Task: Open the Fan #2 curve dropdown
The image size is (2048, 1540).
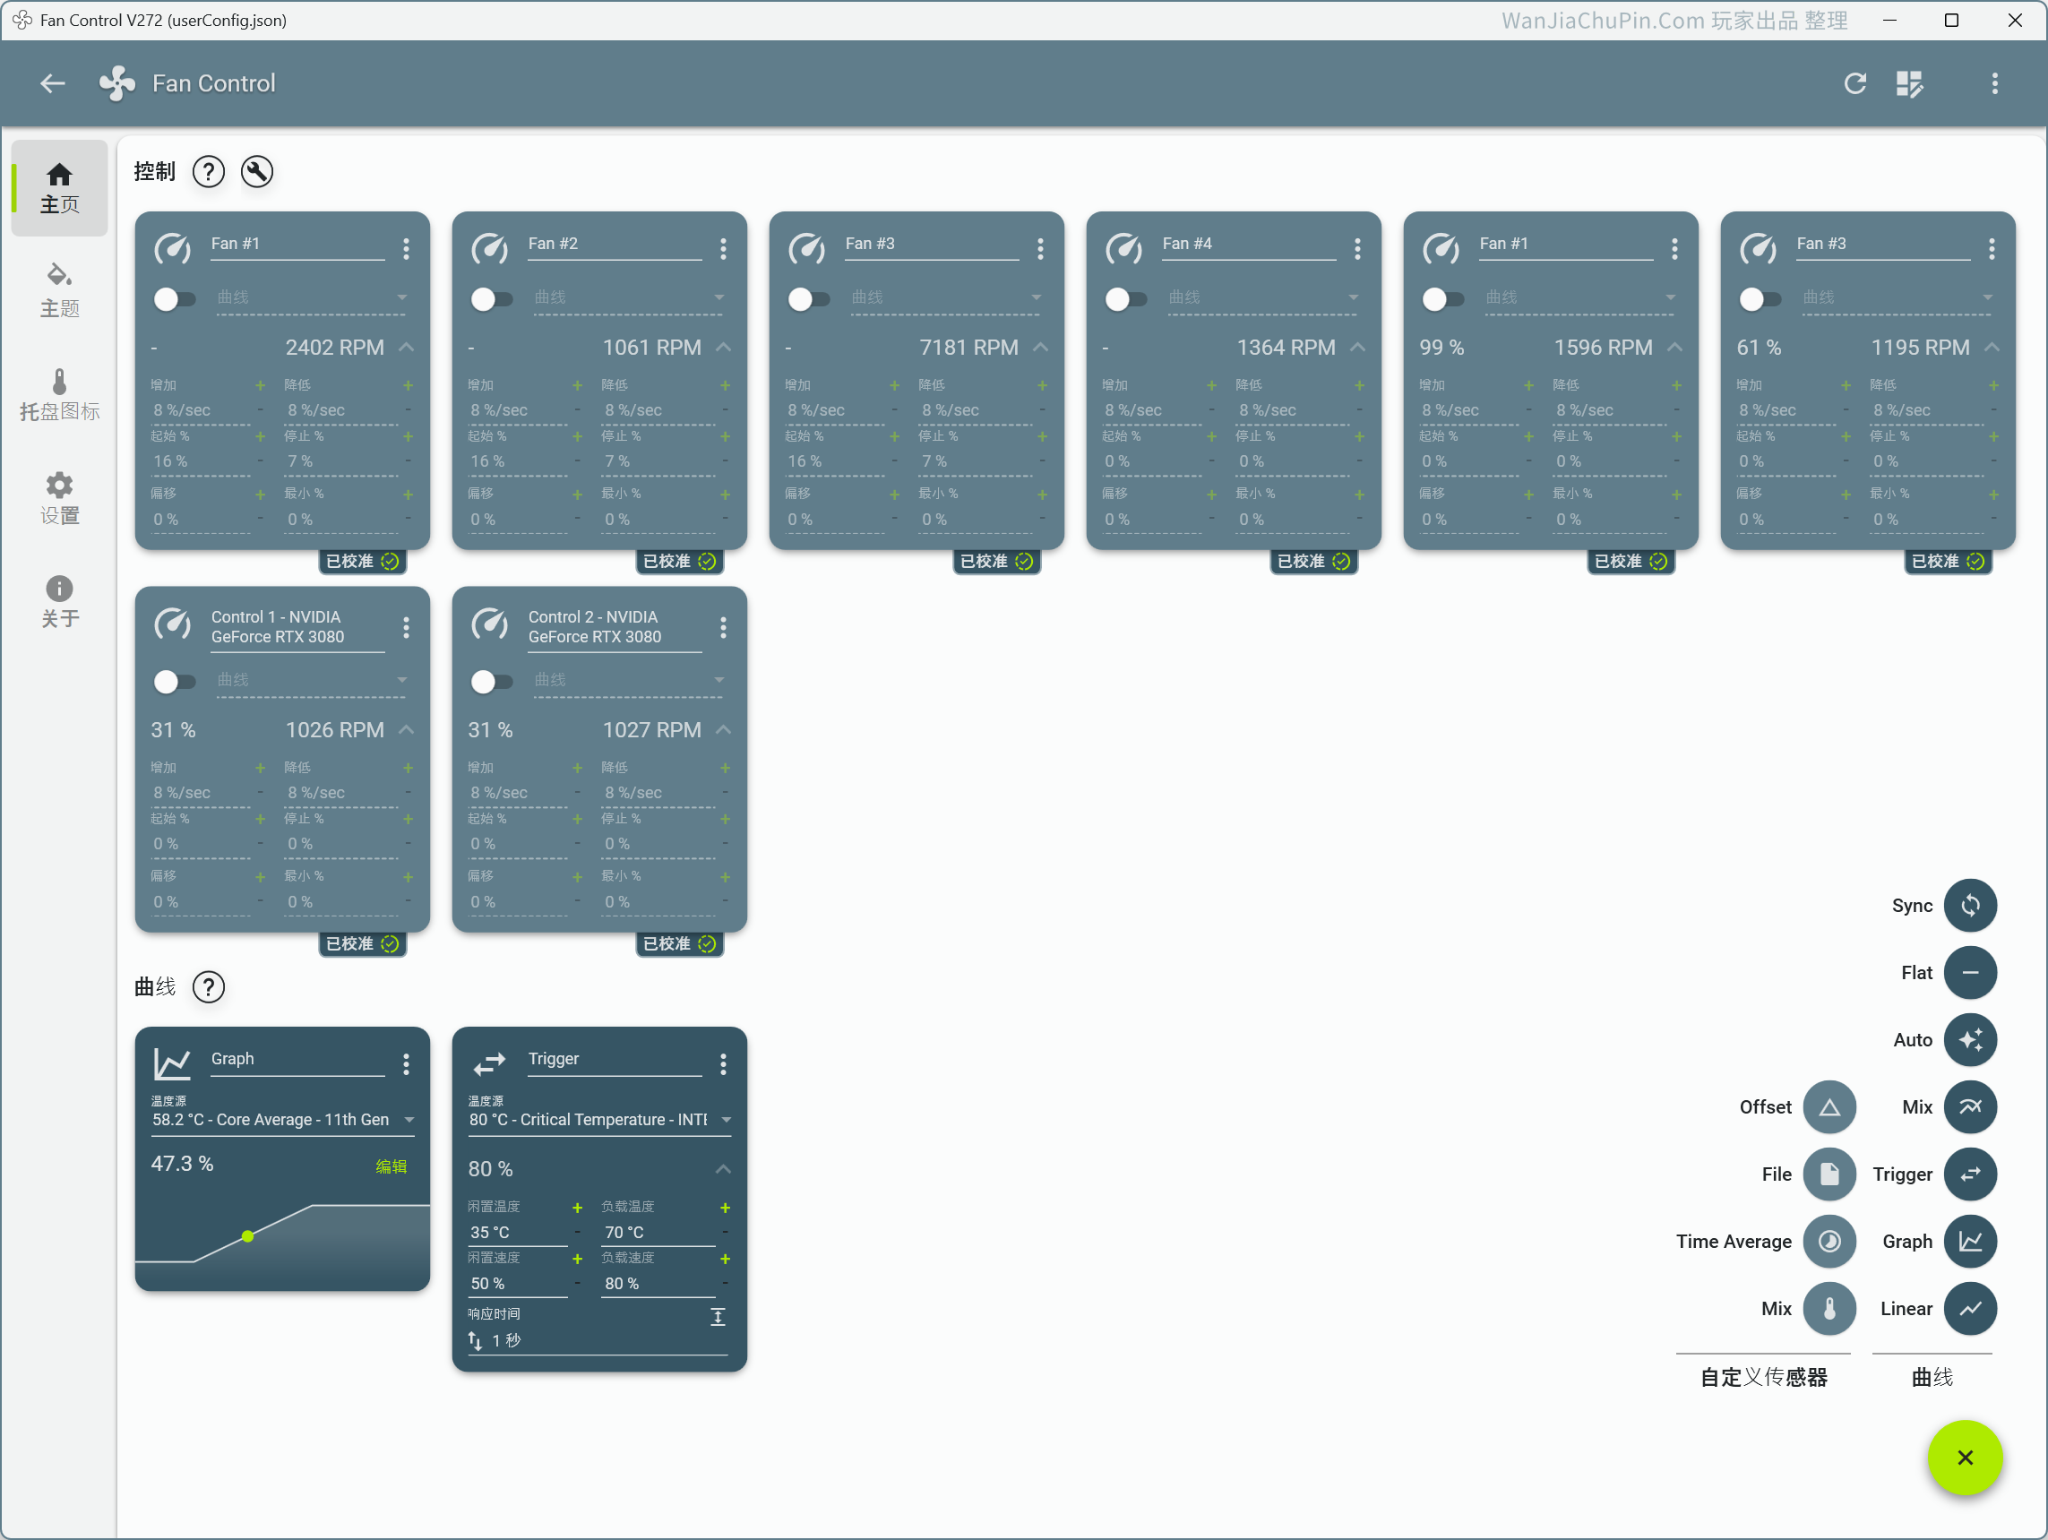Action: pos(629,297)
